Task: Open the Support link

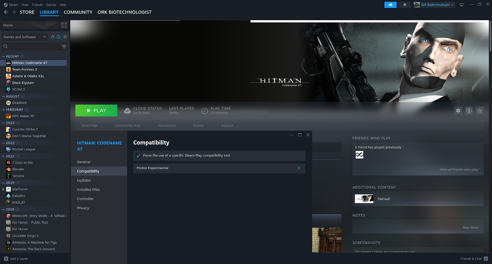Action: (227, 126)
